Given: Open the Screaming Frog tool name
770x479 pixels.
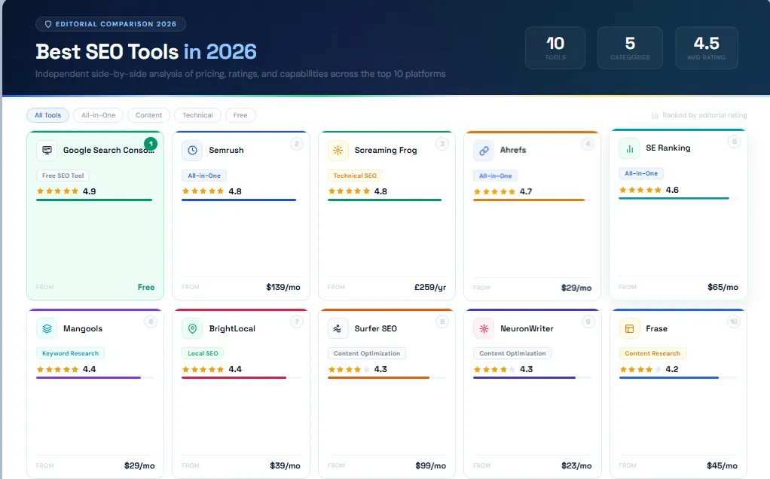Looking at the screenshot, I should tap(386, 150).
